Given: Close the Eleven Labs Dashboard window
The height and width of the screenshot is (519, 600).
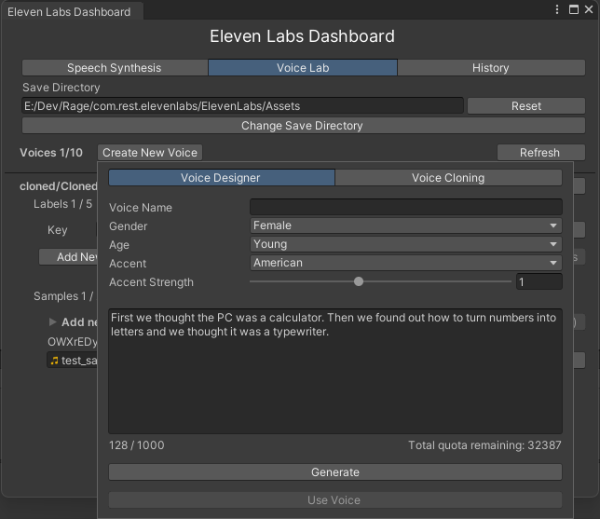Looking at the screenshot, I should [587, 9].
